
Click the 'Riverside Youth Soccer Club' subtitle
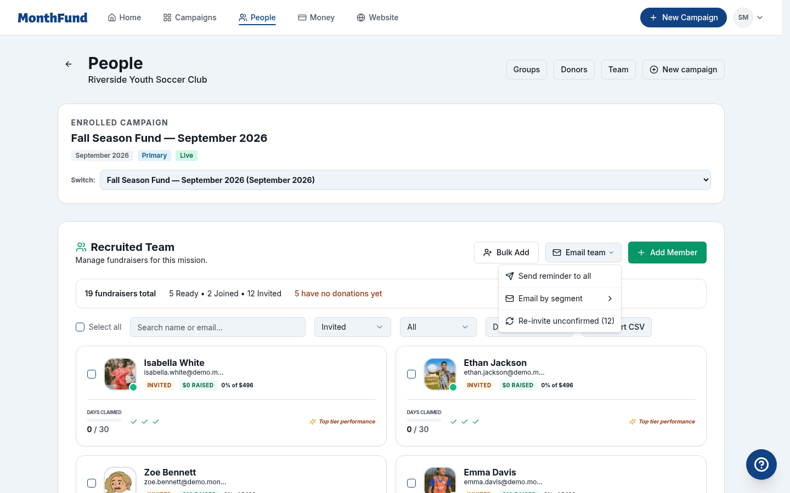pos(148,79)
